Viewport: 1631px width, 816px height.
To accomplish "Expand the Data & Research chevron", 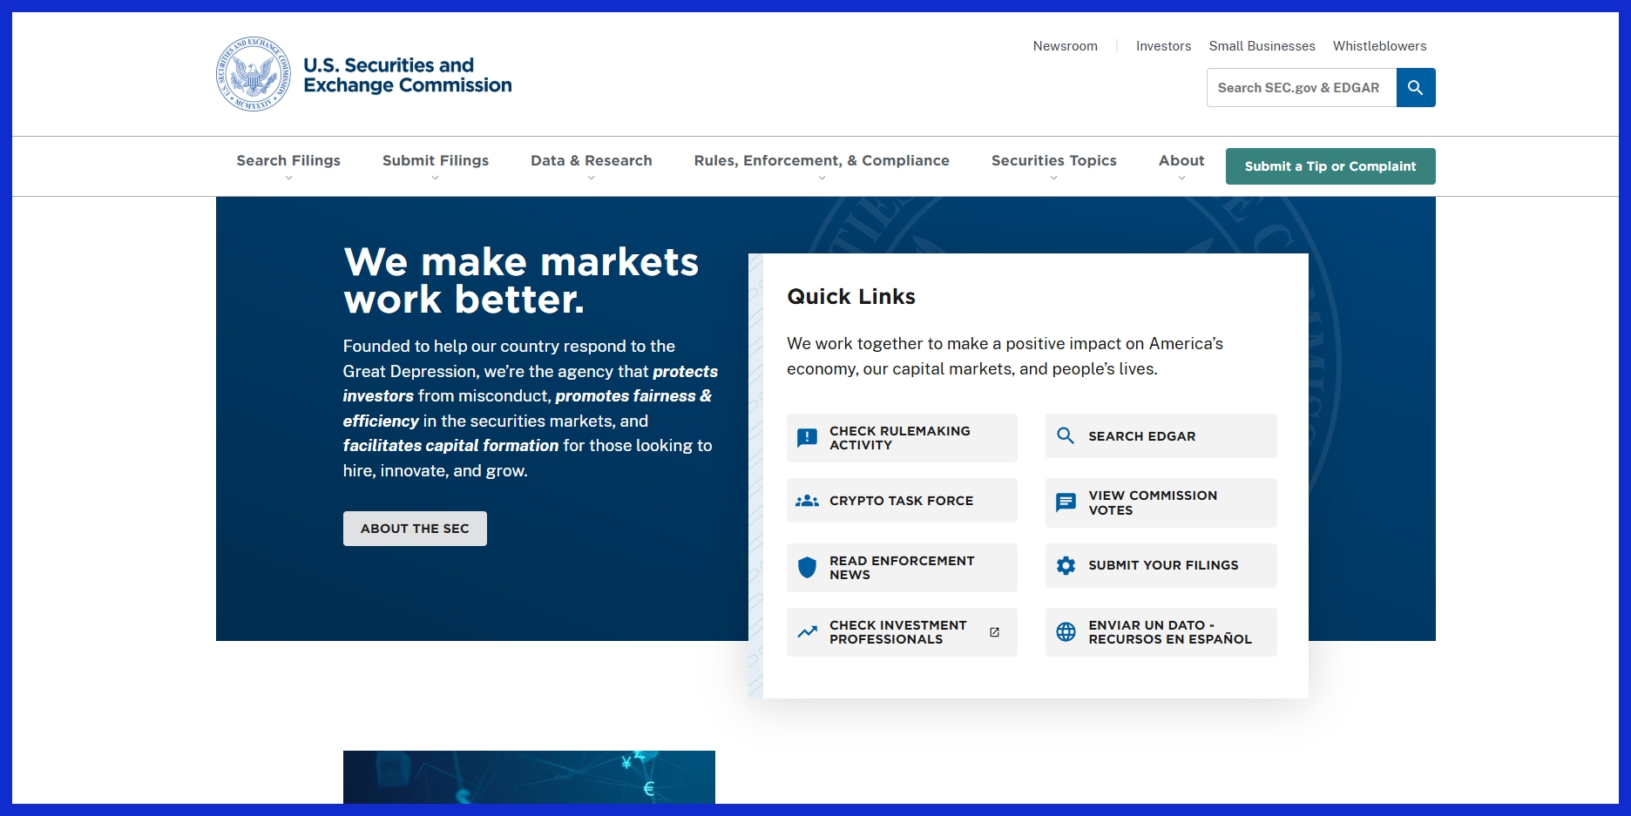I will (x=592, y=178).
